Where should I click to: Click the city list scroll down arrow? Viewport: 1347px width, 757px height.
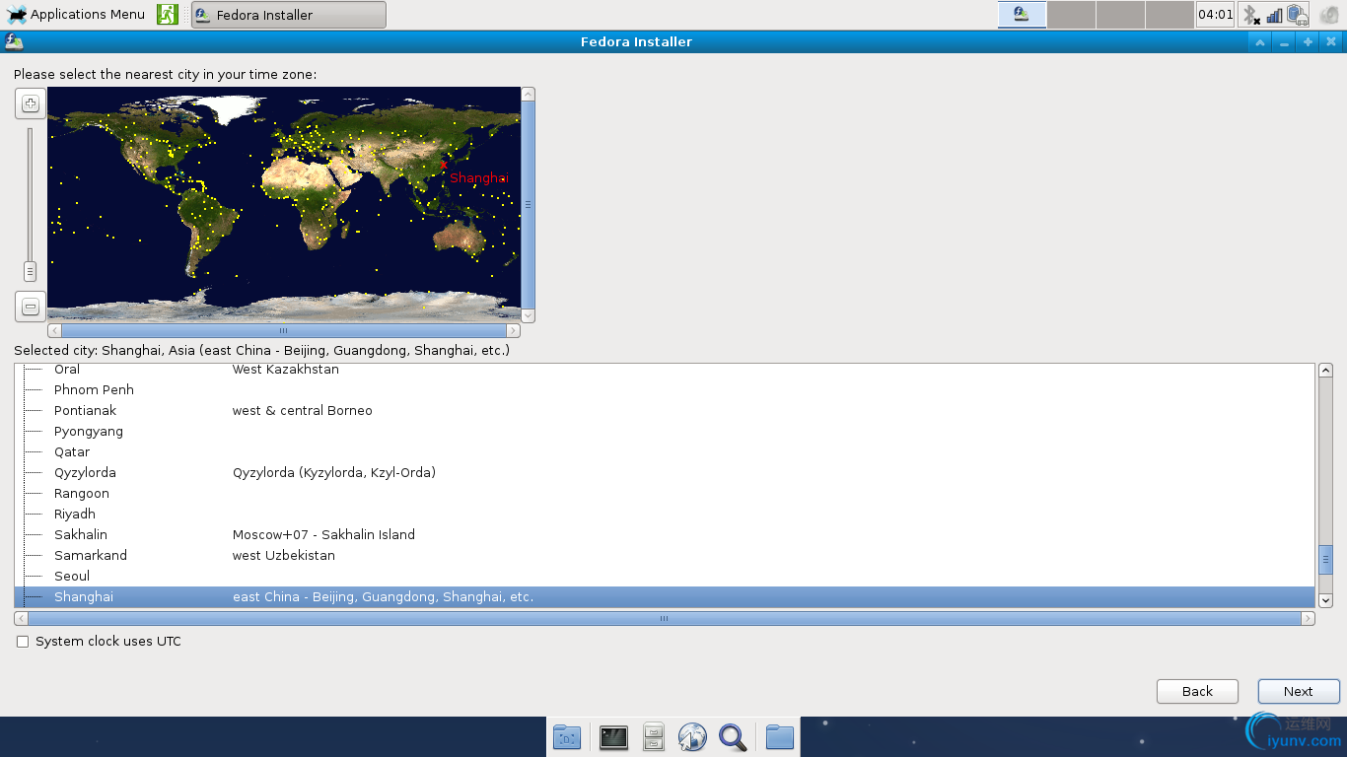pos(1326,600)
